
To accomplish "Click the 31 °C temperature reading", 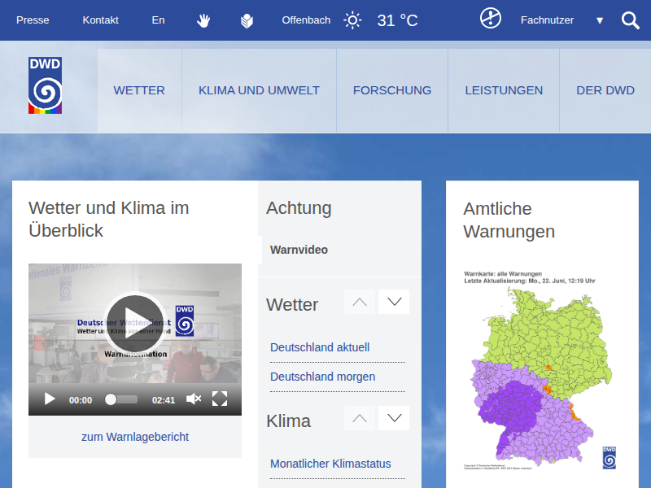I will pyautogui.click(x=397, y=20).
